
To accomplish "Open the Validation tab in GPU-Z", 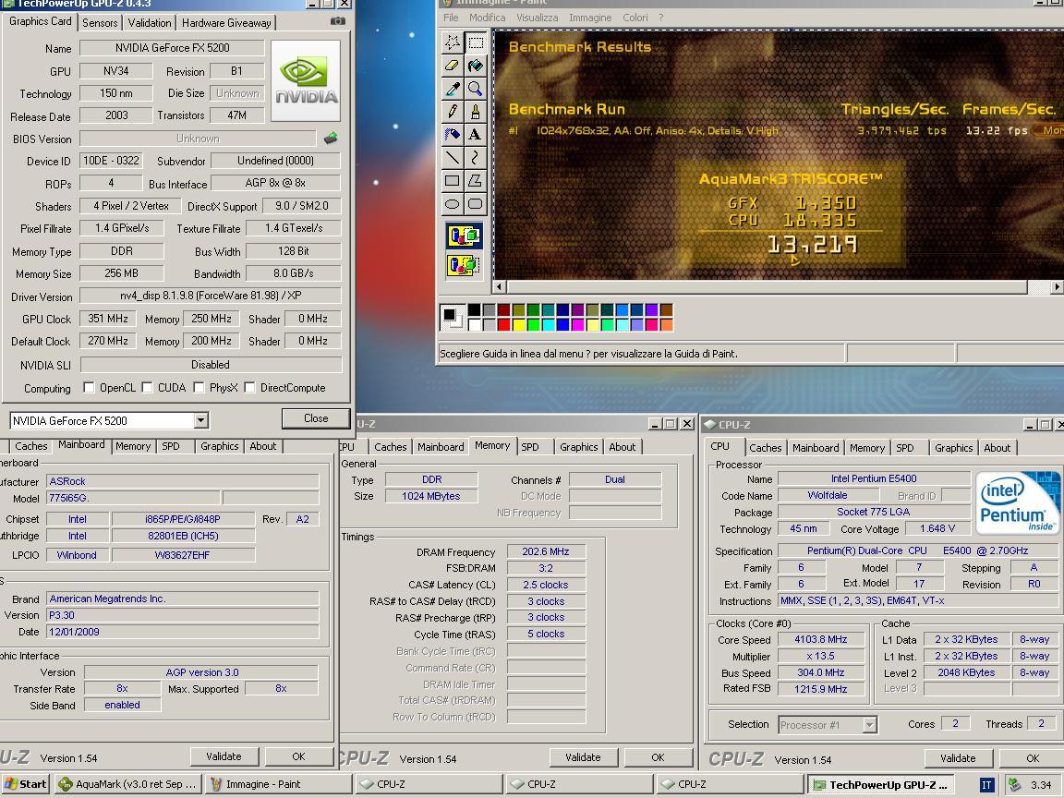I will (150, 22).
